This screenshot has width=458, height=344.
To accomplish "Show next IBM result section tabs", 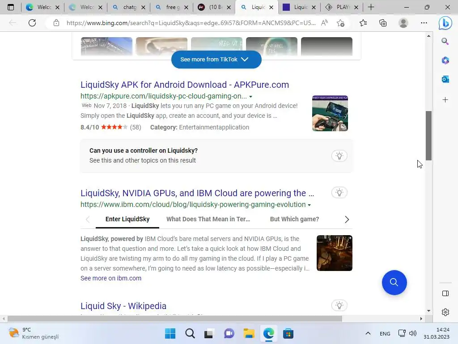I will coord(347,219).
